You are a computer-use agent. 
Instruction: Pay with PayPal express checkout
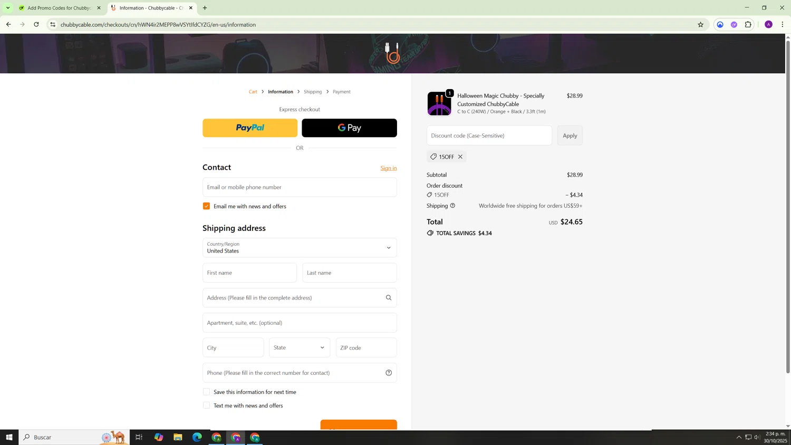click(x=250, y=128)
